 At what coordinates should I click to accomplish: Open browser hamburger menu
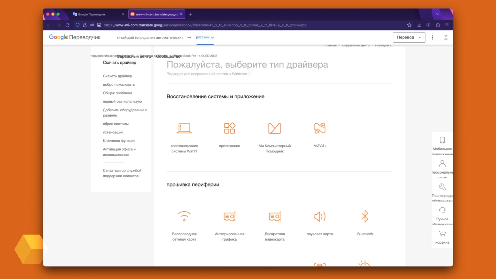[x=447, y=25]
